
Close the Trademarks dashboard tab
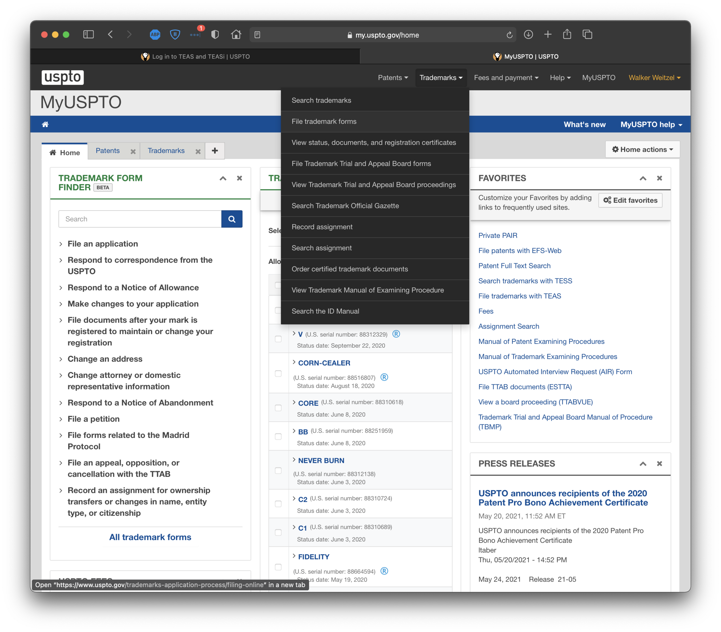coord(198,152)
